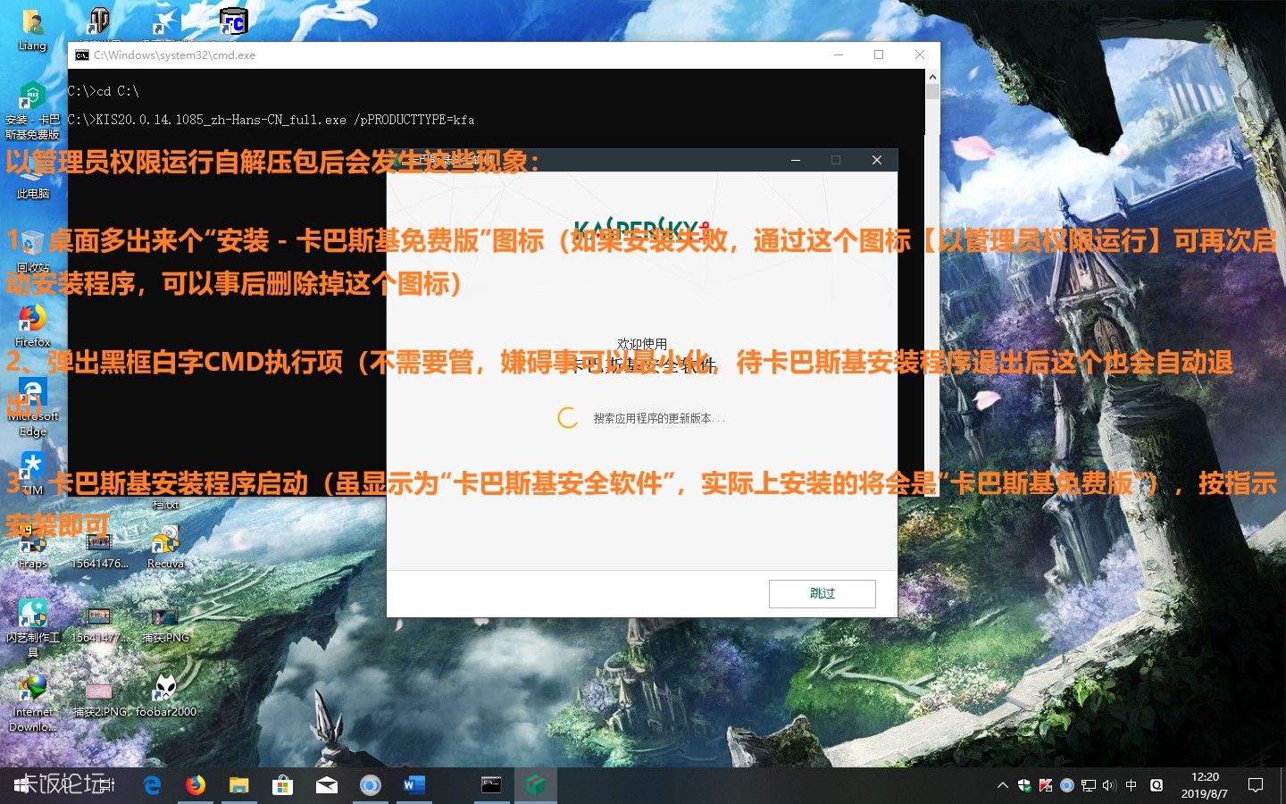Open the foobar2000 desktop shortcut

point(165,695)
